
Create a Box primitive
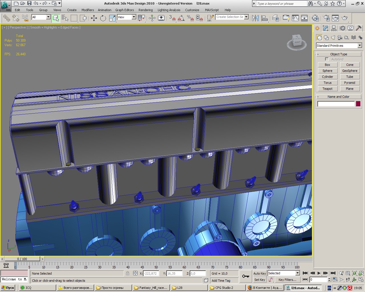(327, 65)
